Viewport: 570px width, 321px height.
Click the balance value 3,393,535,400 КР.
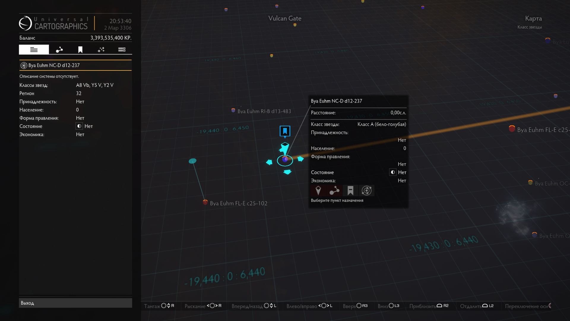tap(111, 38)
